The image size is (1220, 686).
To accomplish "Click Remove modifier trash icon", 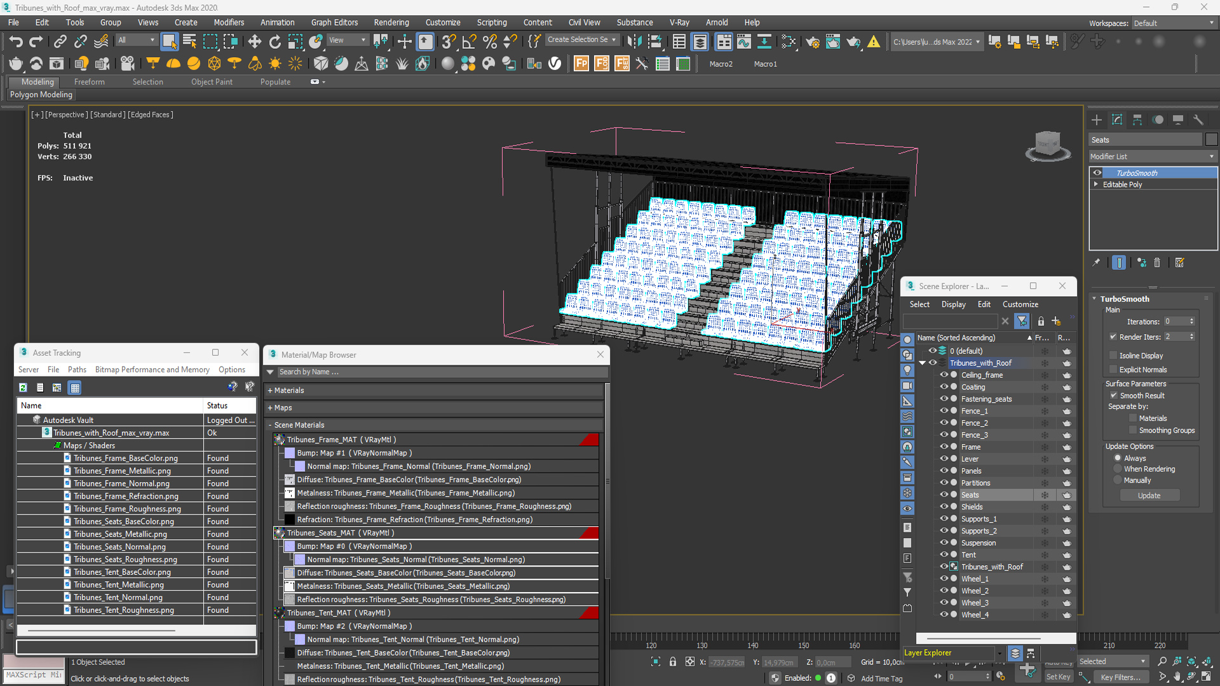I will 1157,262.
